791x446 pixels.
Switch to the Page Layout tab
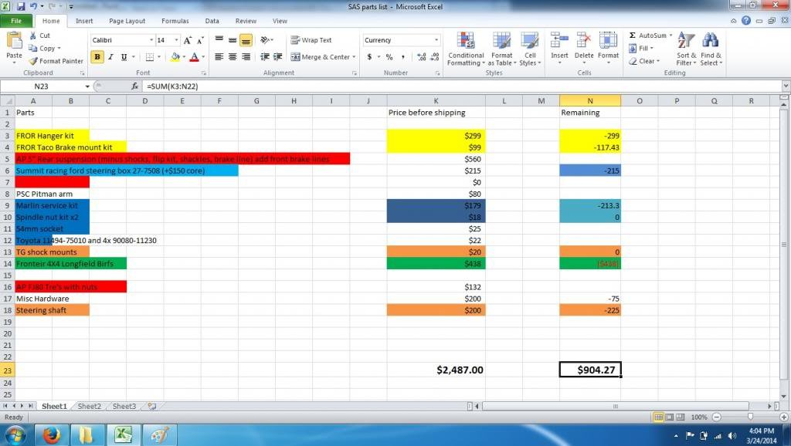tap(127, 21)
